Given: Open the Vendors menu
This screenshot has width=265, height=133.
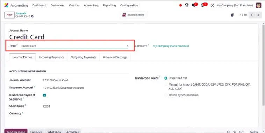Looking at the screenshot, I should pyautogui.click(x=74, y=5).
